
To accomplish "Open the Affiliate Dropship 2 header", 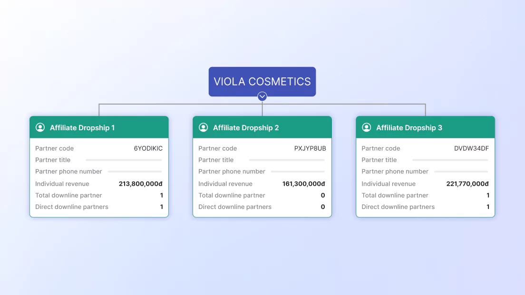I will (246, 127).
